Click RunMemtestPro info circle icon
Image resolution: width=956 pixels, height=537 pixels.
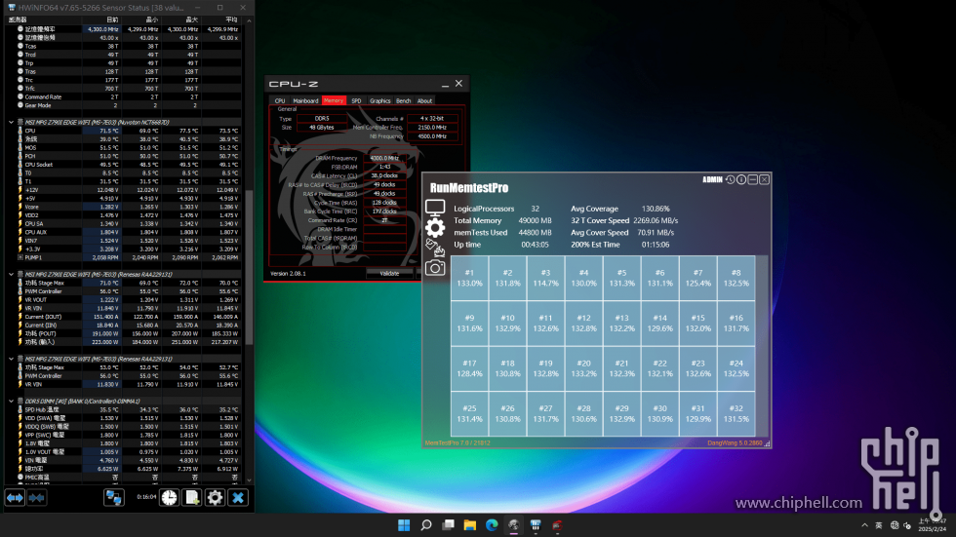point(741,179)
